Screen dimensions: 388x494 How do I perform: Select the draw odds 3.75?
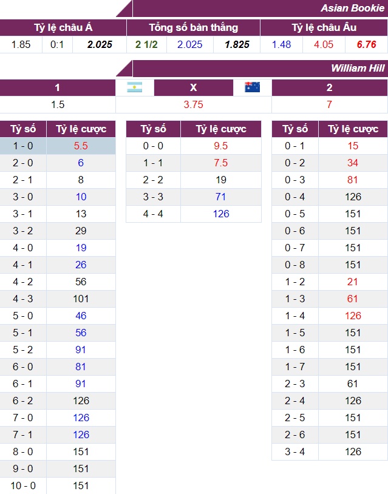click(193, 104)
